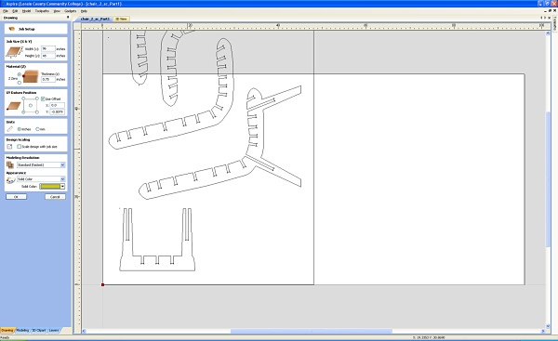Open the Appearance Solid Color dropdown
This screenshot has height=341, width=558.
coord(62,179)
